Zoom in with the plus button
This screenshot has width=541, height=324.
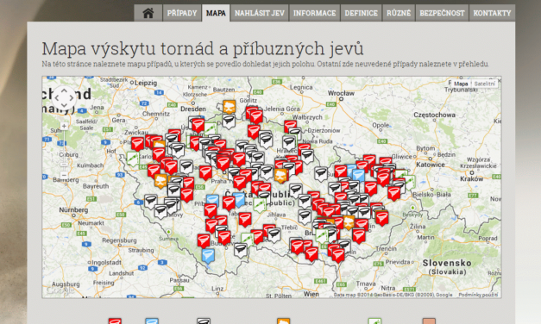pos(64,126)
